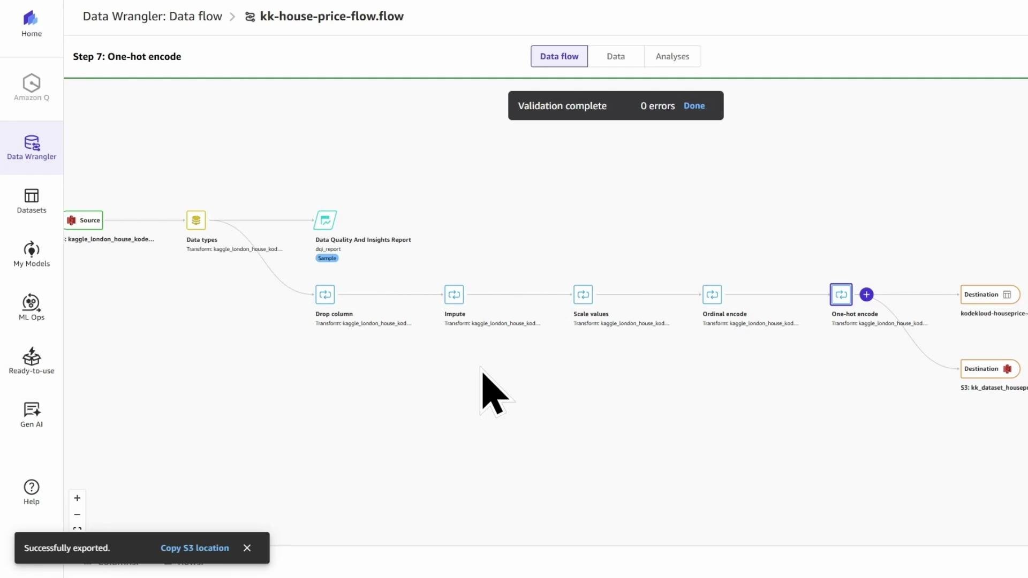
Task: Open ML Ops in the sidebar
Action: (x=32, y=308)
